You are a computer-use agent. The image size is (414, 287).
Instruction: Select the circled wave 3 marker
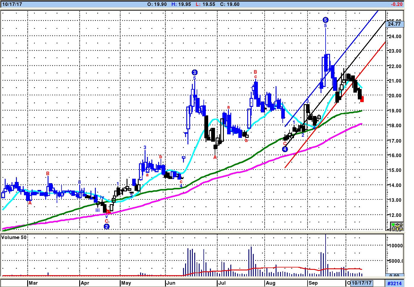coord(194,72)
